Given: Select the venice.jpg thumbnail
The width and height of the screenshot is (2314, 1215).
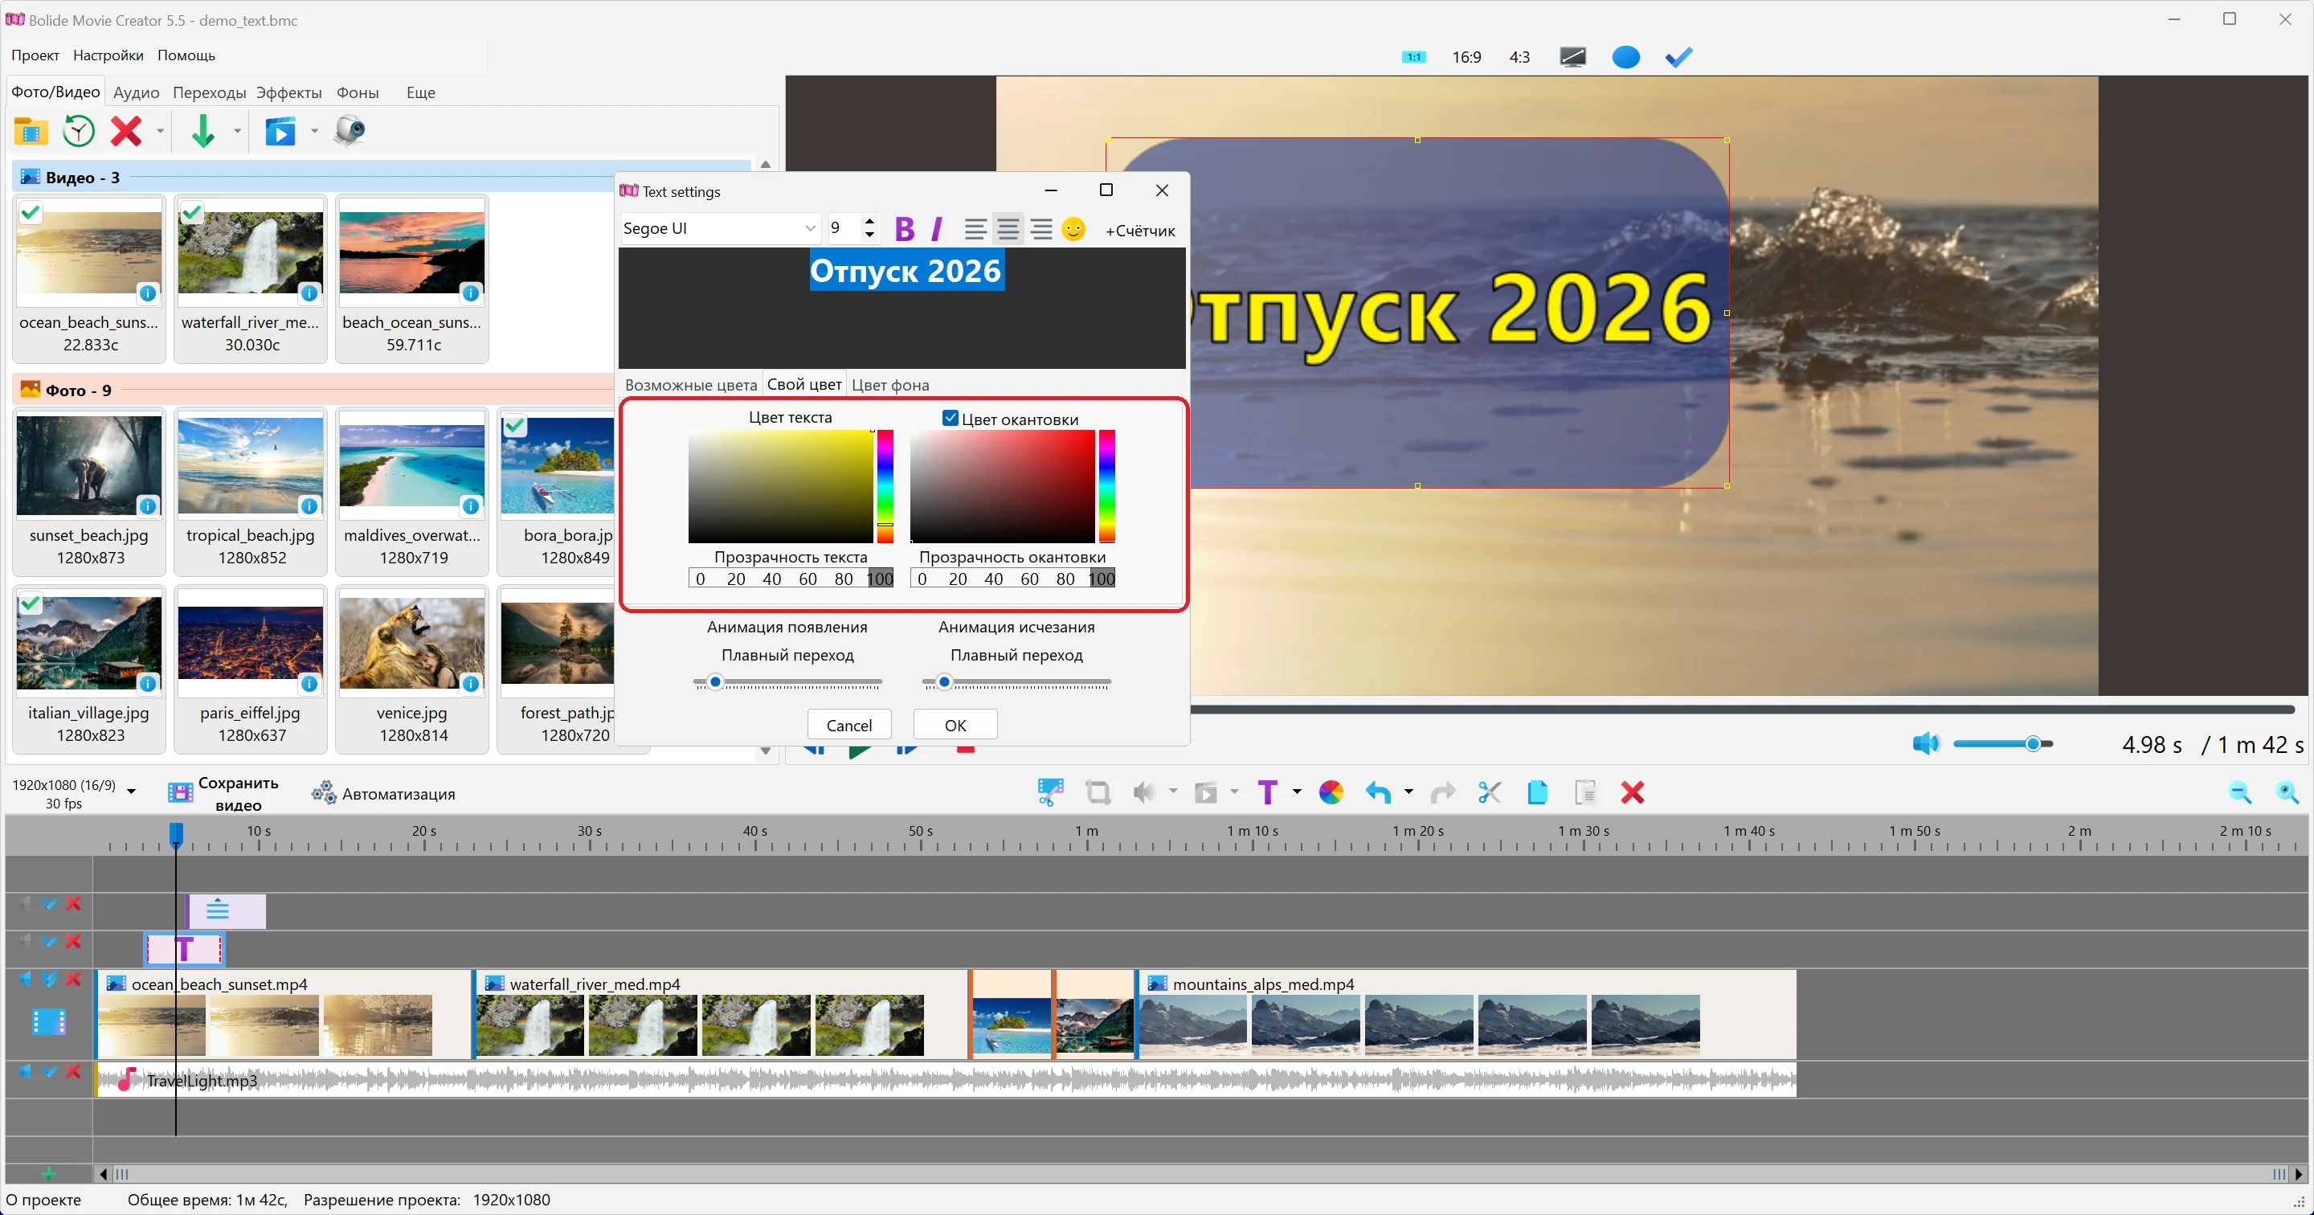Looking at the screenshot, I should [412, 669].
